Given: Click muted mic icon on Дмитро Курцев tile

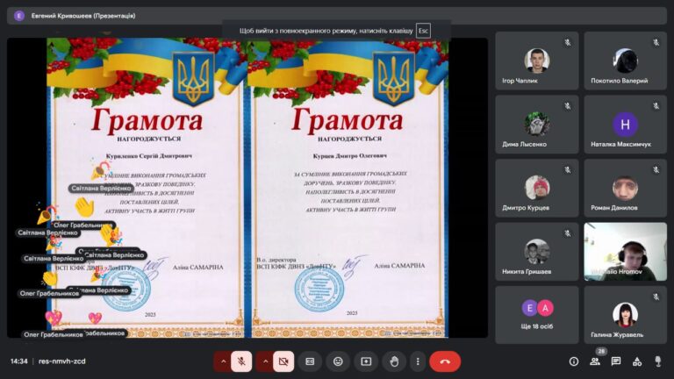Looking at the screenshot, I should click(568, 169).
